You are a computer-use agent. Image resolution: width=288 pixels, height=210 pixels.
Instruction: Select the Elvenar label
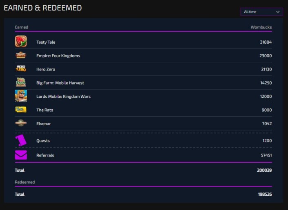[44, 124]
